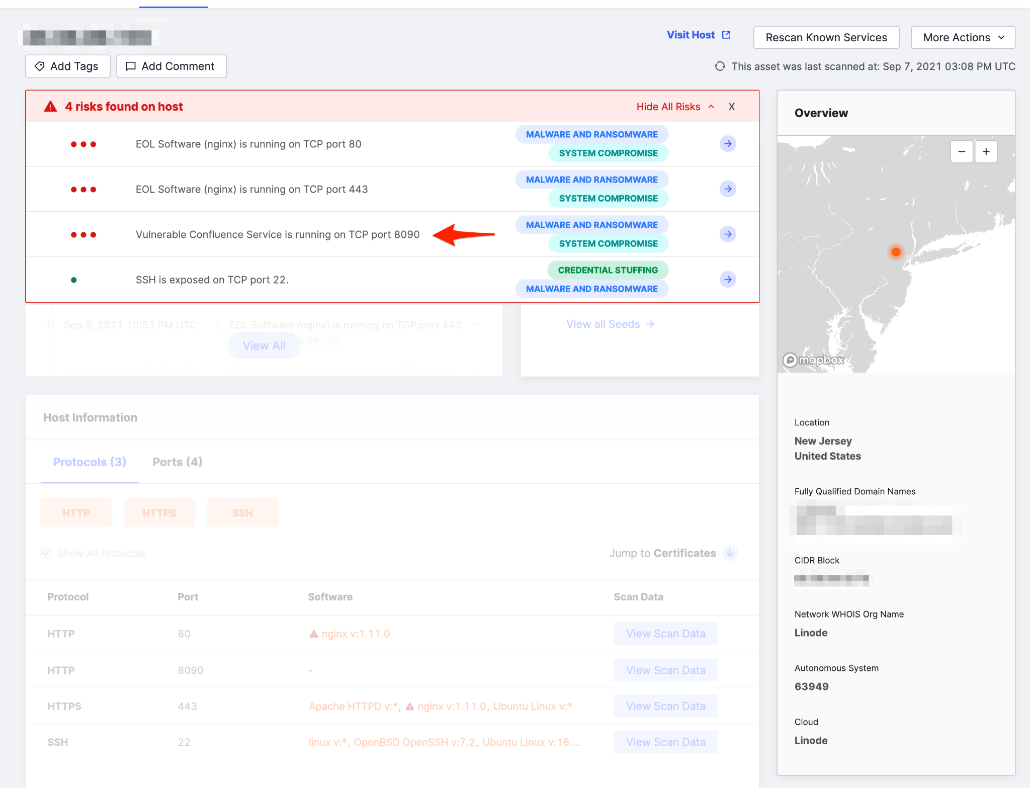Image resolution: width=1030 pixels, height=788 pixels.
Task: Zoom out the overview map
Action: (x=961, y=152)
